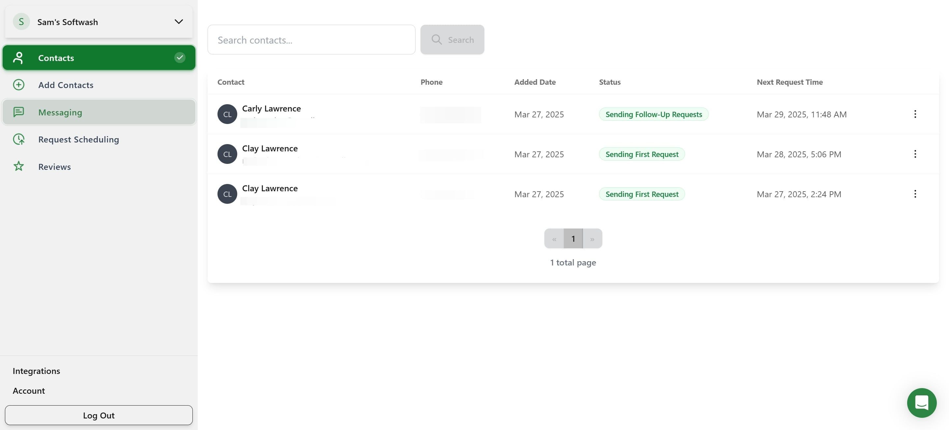Click the Messaging speech bubble icon
The height and width of the screenshot is (430, 949).
pyautogui.click(x=19, y=112)
